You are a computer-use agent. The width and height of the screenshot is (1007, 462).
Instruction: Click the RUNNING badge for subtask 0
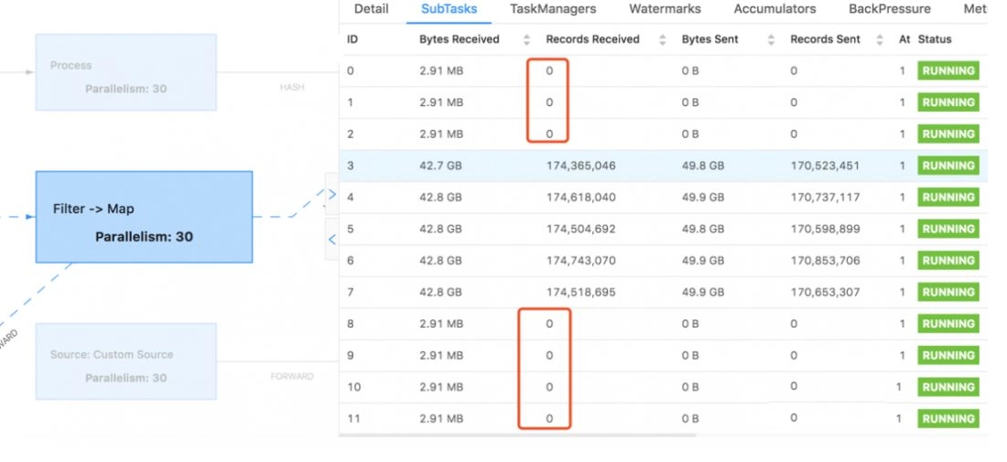[x=947, y=70]
